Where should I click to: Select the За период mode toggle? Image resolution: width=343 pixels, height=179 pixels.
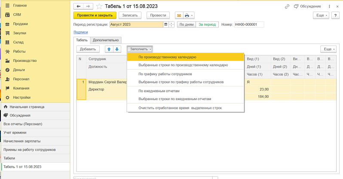click(x=207, y=24)
